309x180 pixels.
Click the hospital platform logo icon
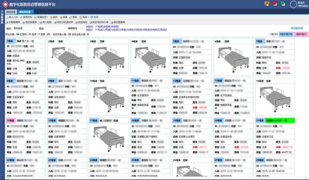coord(5,4)
